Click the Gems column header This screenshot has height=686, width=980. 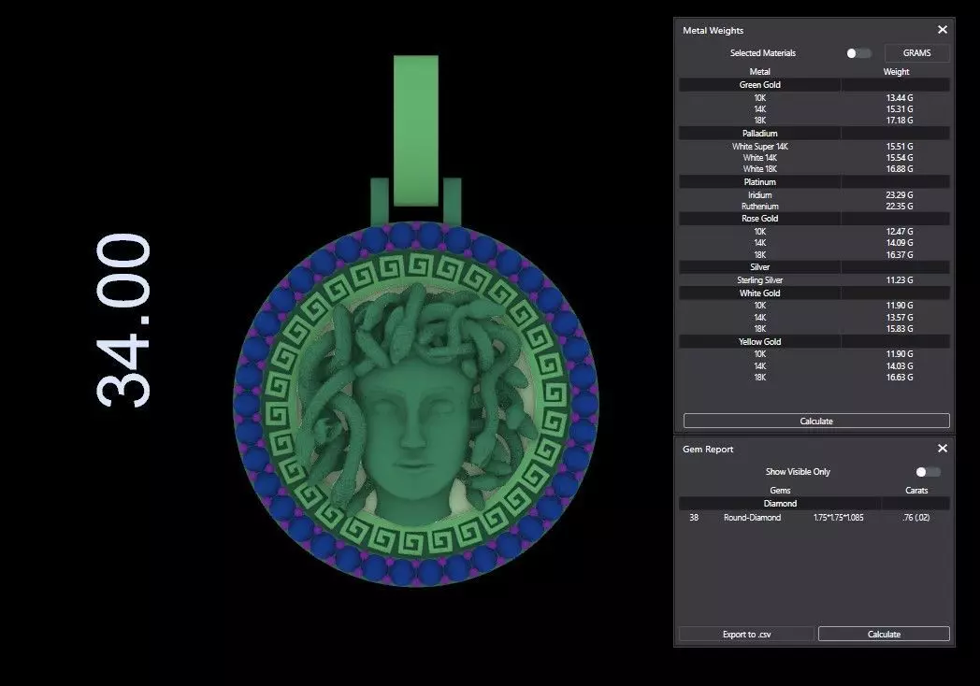pos(780,491)
